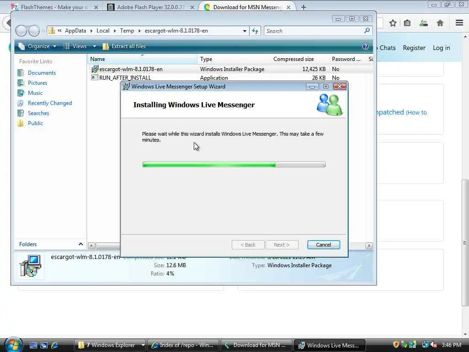Screen dimensions: 469x352
Task: Click the security shield tray icon
Action: pyautogui.click(x=396, y=345)
